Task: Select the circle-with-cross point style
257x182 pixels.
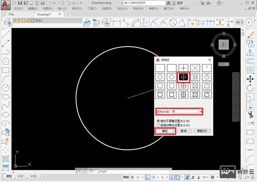Action: click(183, 77)
